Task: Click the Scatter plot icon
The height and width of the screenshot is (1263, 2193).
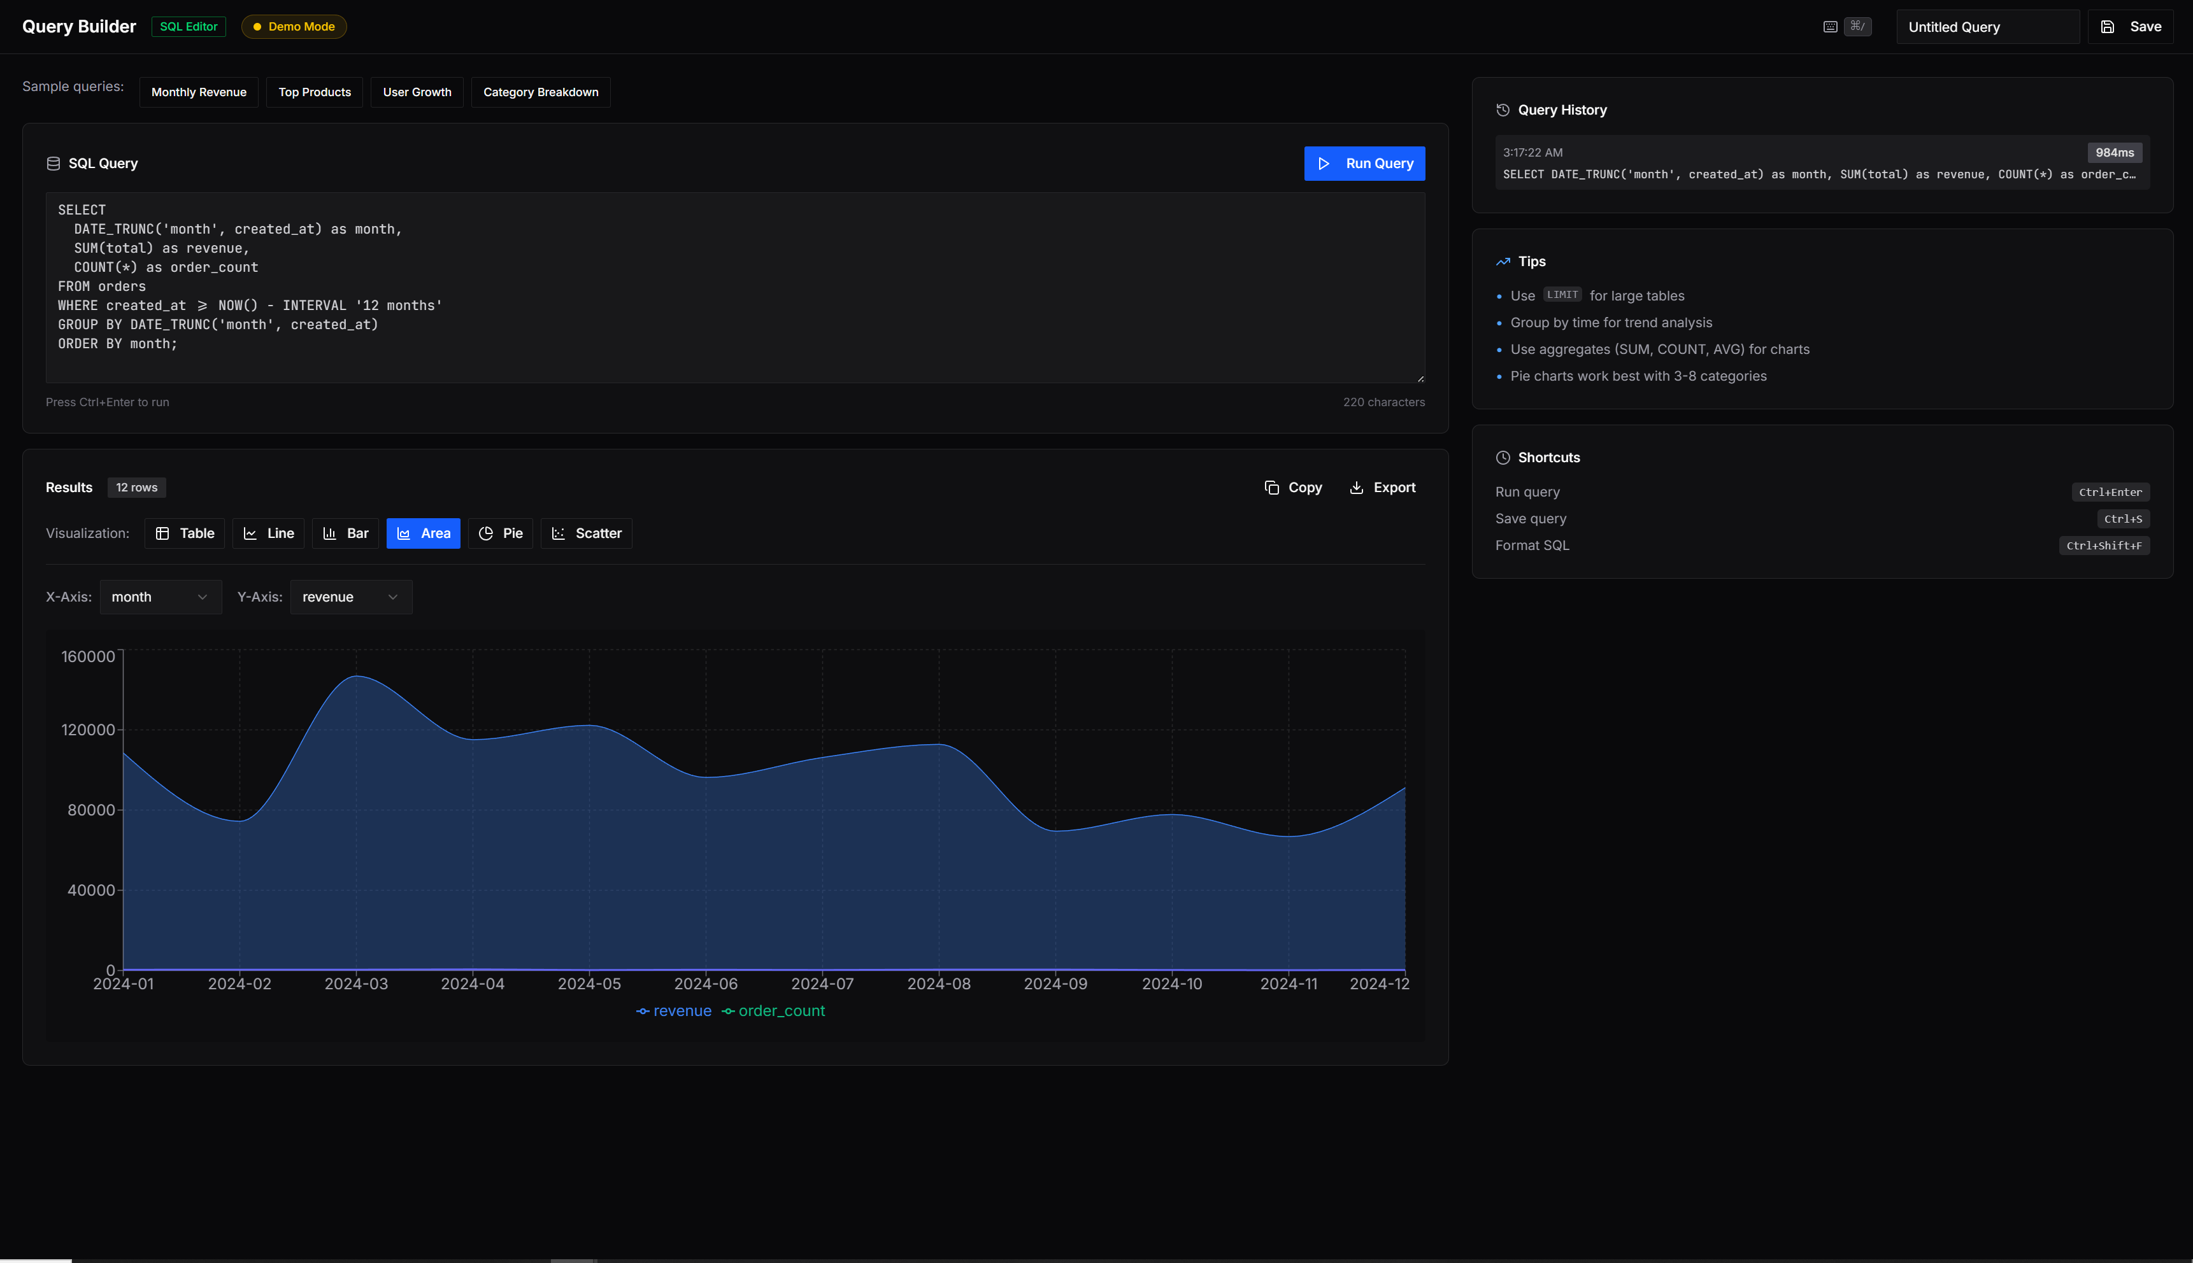Action: tap(558, 533)
